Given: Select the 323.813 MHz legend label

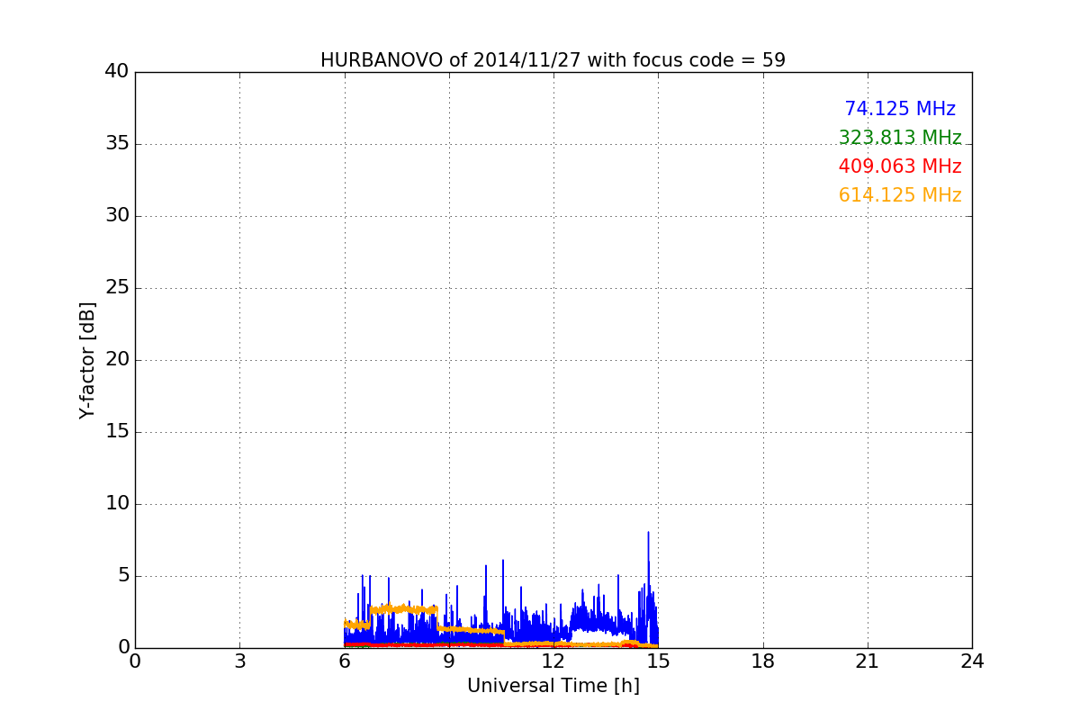Looking at the screenshot, I should 900,138.
